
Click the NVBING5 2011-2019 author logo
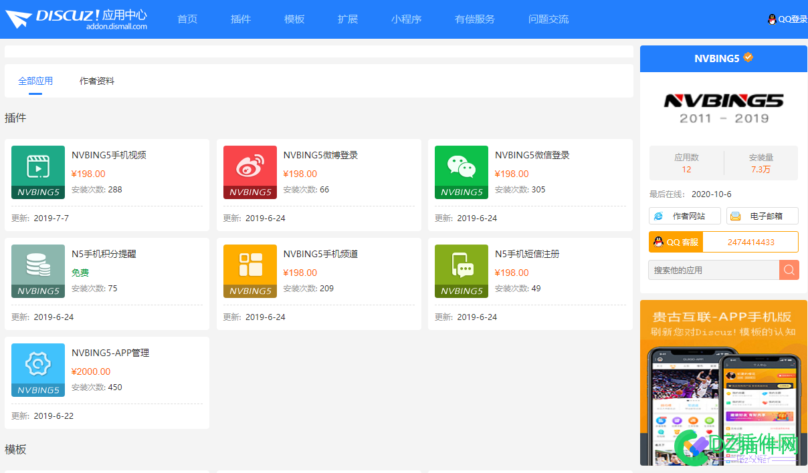[724, 108]
